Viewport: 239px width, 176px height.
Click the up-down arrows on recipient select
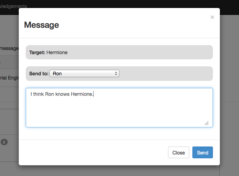click(116, 74)
